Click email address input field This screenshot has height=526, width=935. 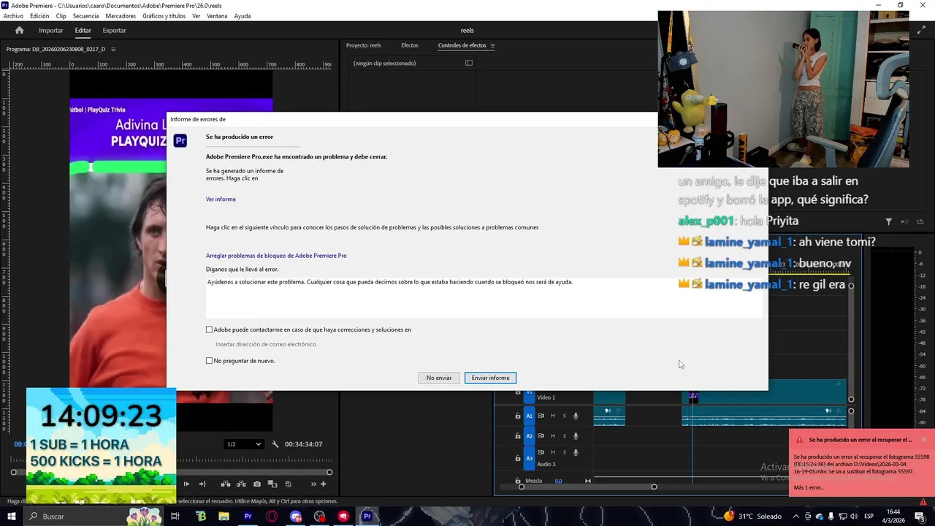tap(266, 344)
